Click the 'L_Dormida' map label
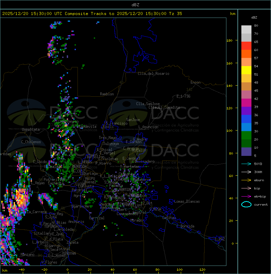This screenshot has width=271, height=274. pyautogui.click(x=185, y=226)
